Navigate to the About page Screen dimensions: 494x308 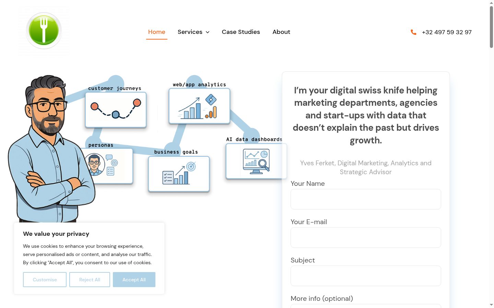[281, 32]
